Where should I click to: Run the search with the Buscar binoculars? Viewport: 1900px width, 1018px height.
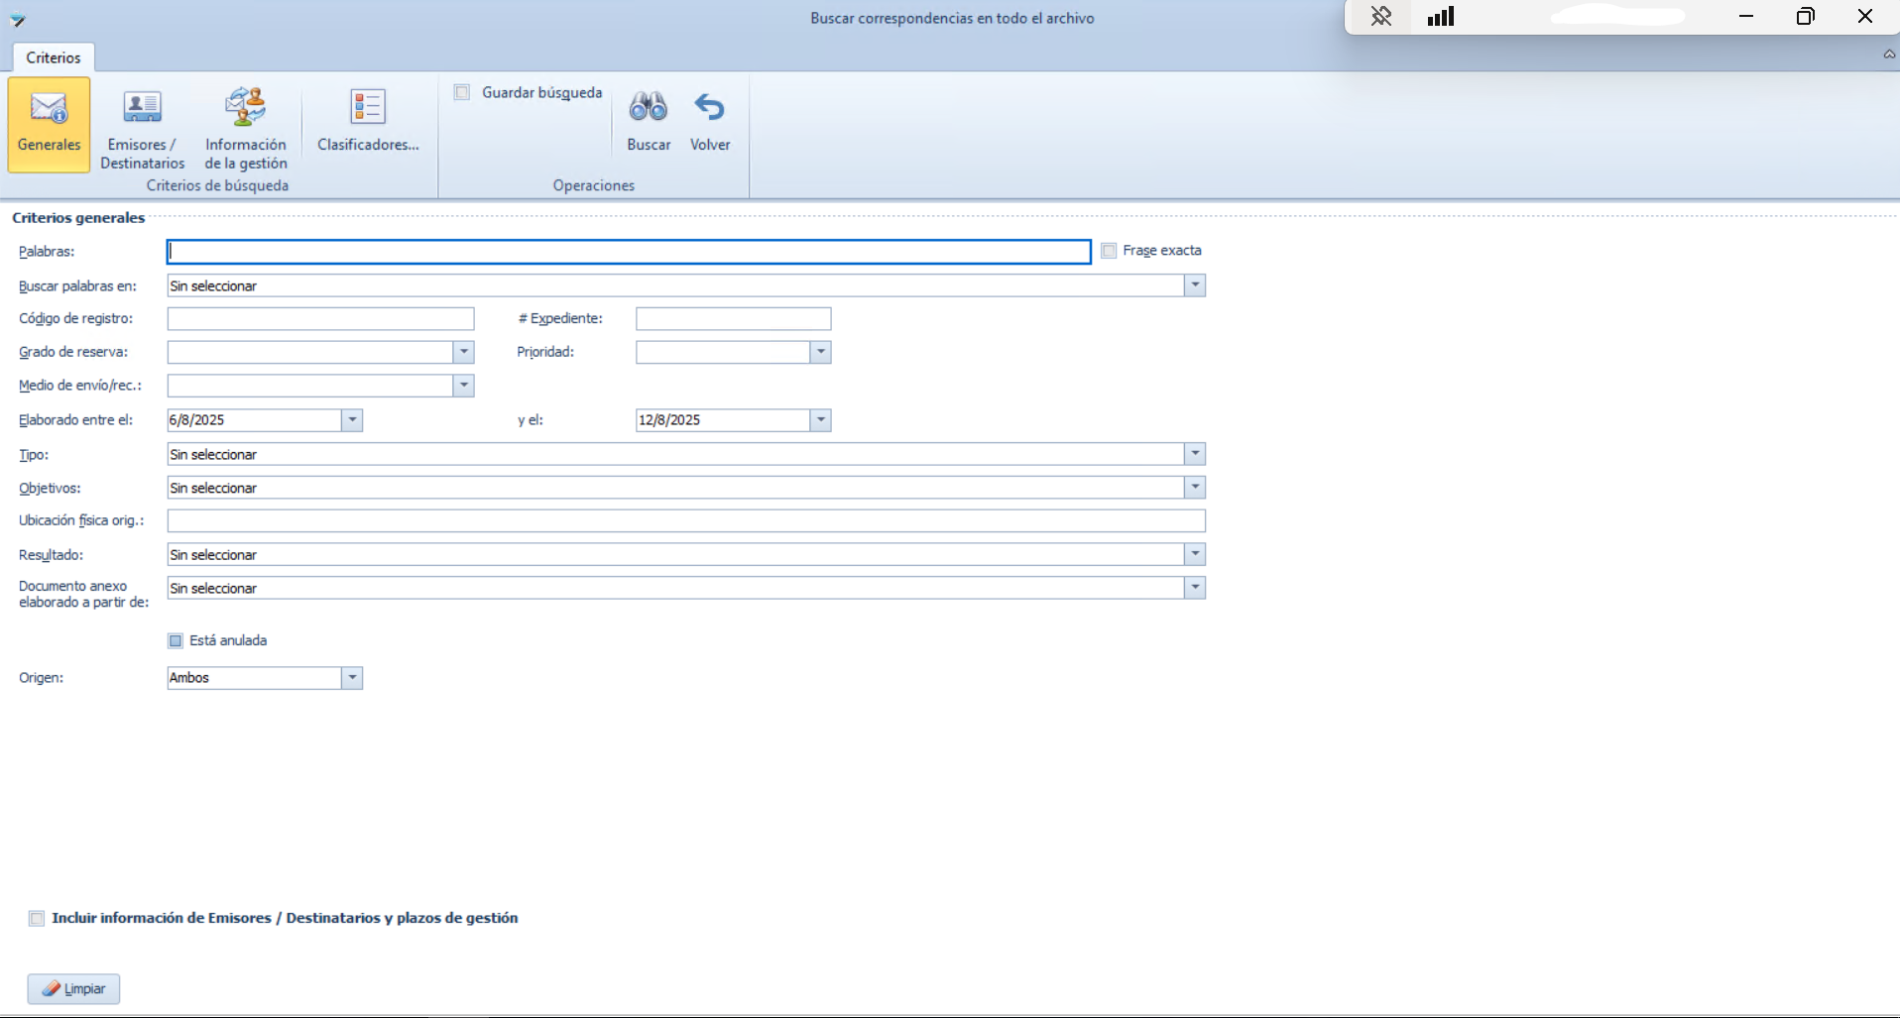649,119
